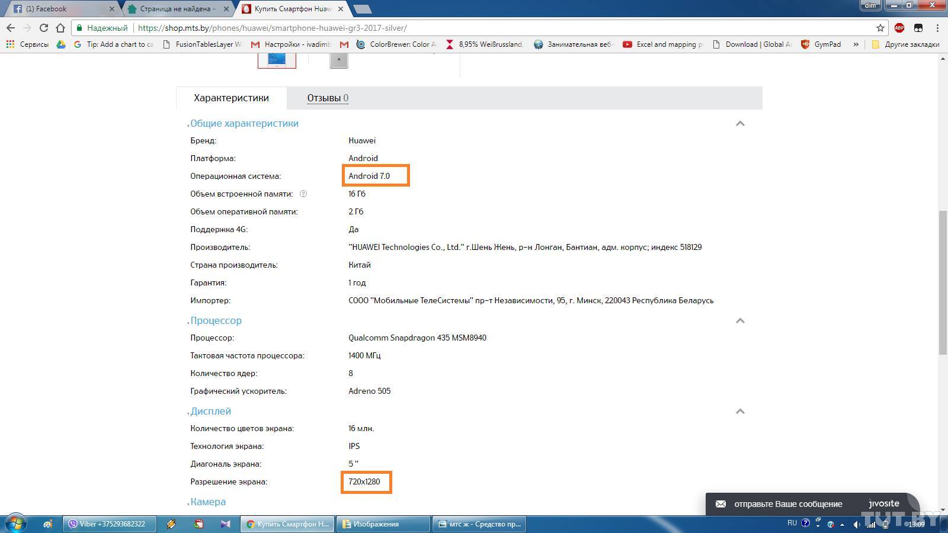Image resolution: width=948 pixels, height=533 pixels.
Task: Open the Сервисы apps bookmark
Action: pos(27,44)
